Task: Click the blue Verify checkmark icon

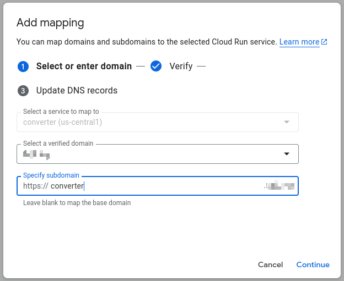Action: pos(156,67)
